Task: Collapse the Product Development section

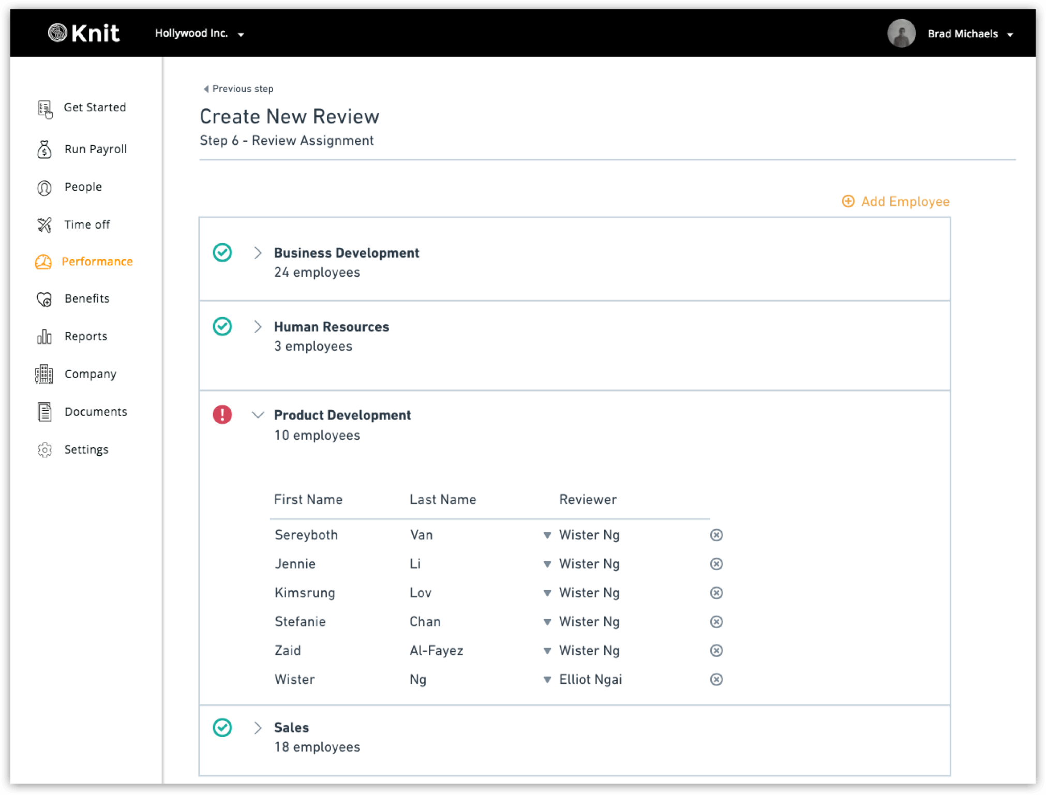Action: click(x=258, y=415)
